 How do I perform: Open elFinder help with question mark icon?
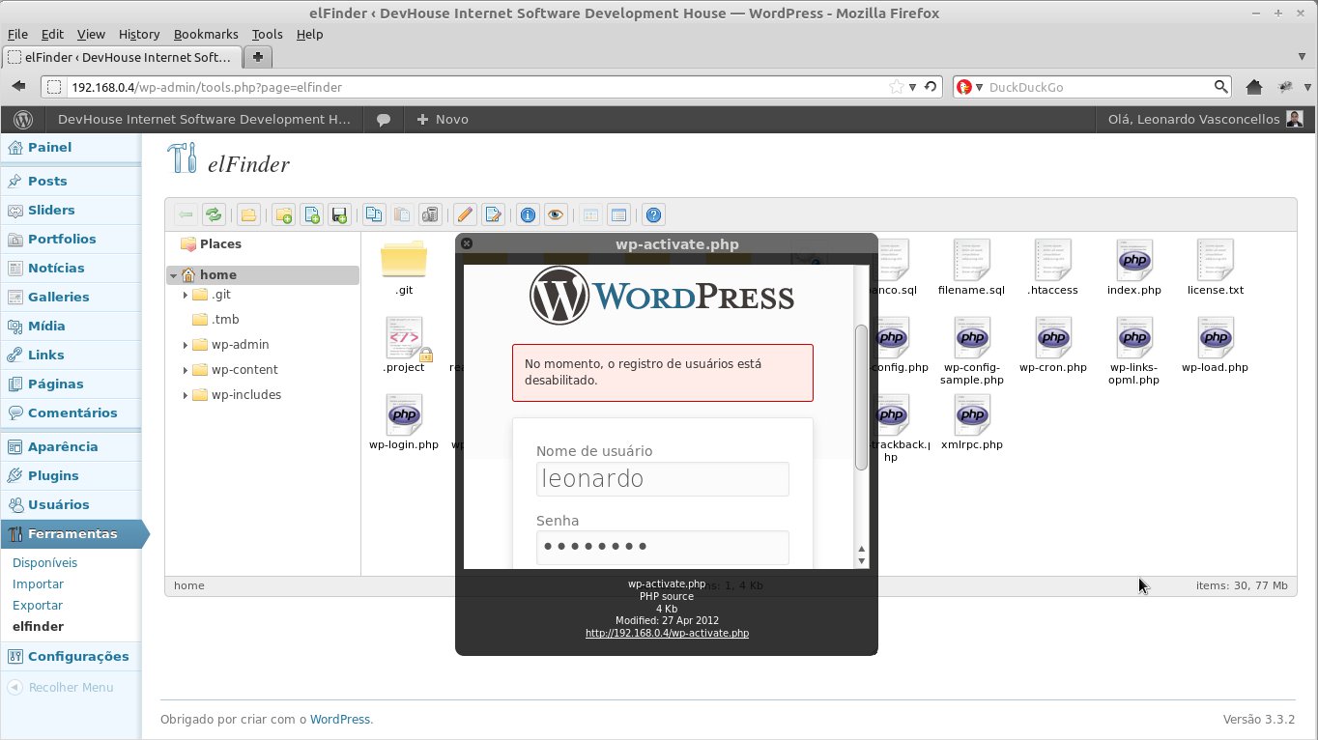click(x=654, y=215)
